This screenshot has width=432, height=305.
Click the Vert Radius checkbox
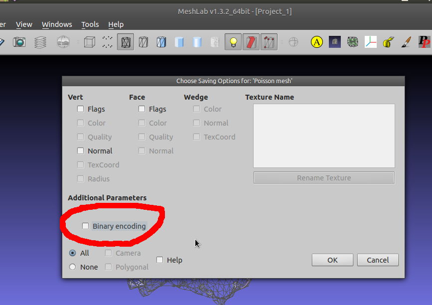click(x=80, y=178)
